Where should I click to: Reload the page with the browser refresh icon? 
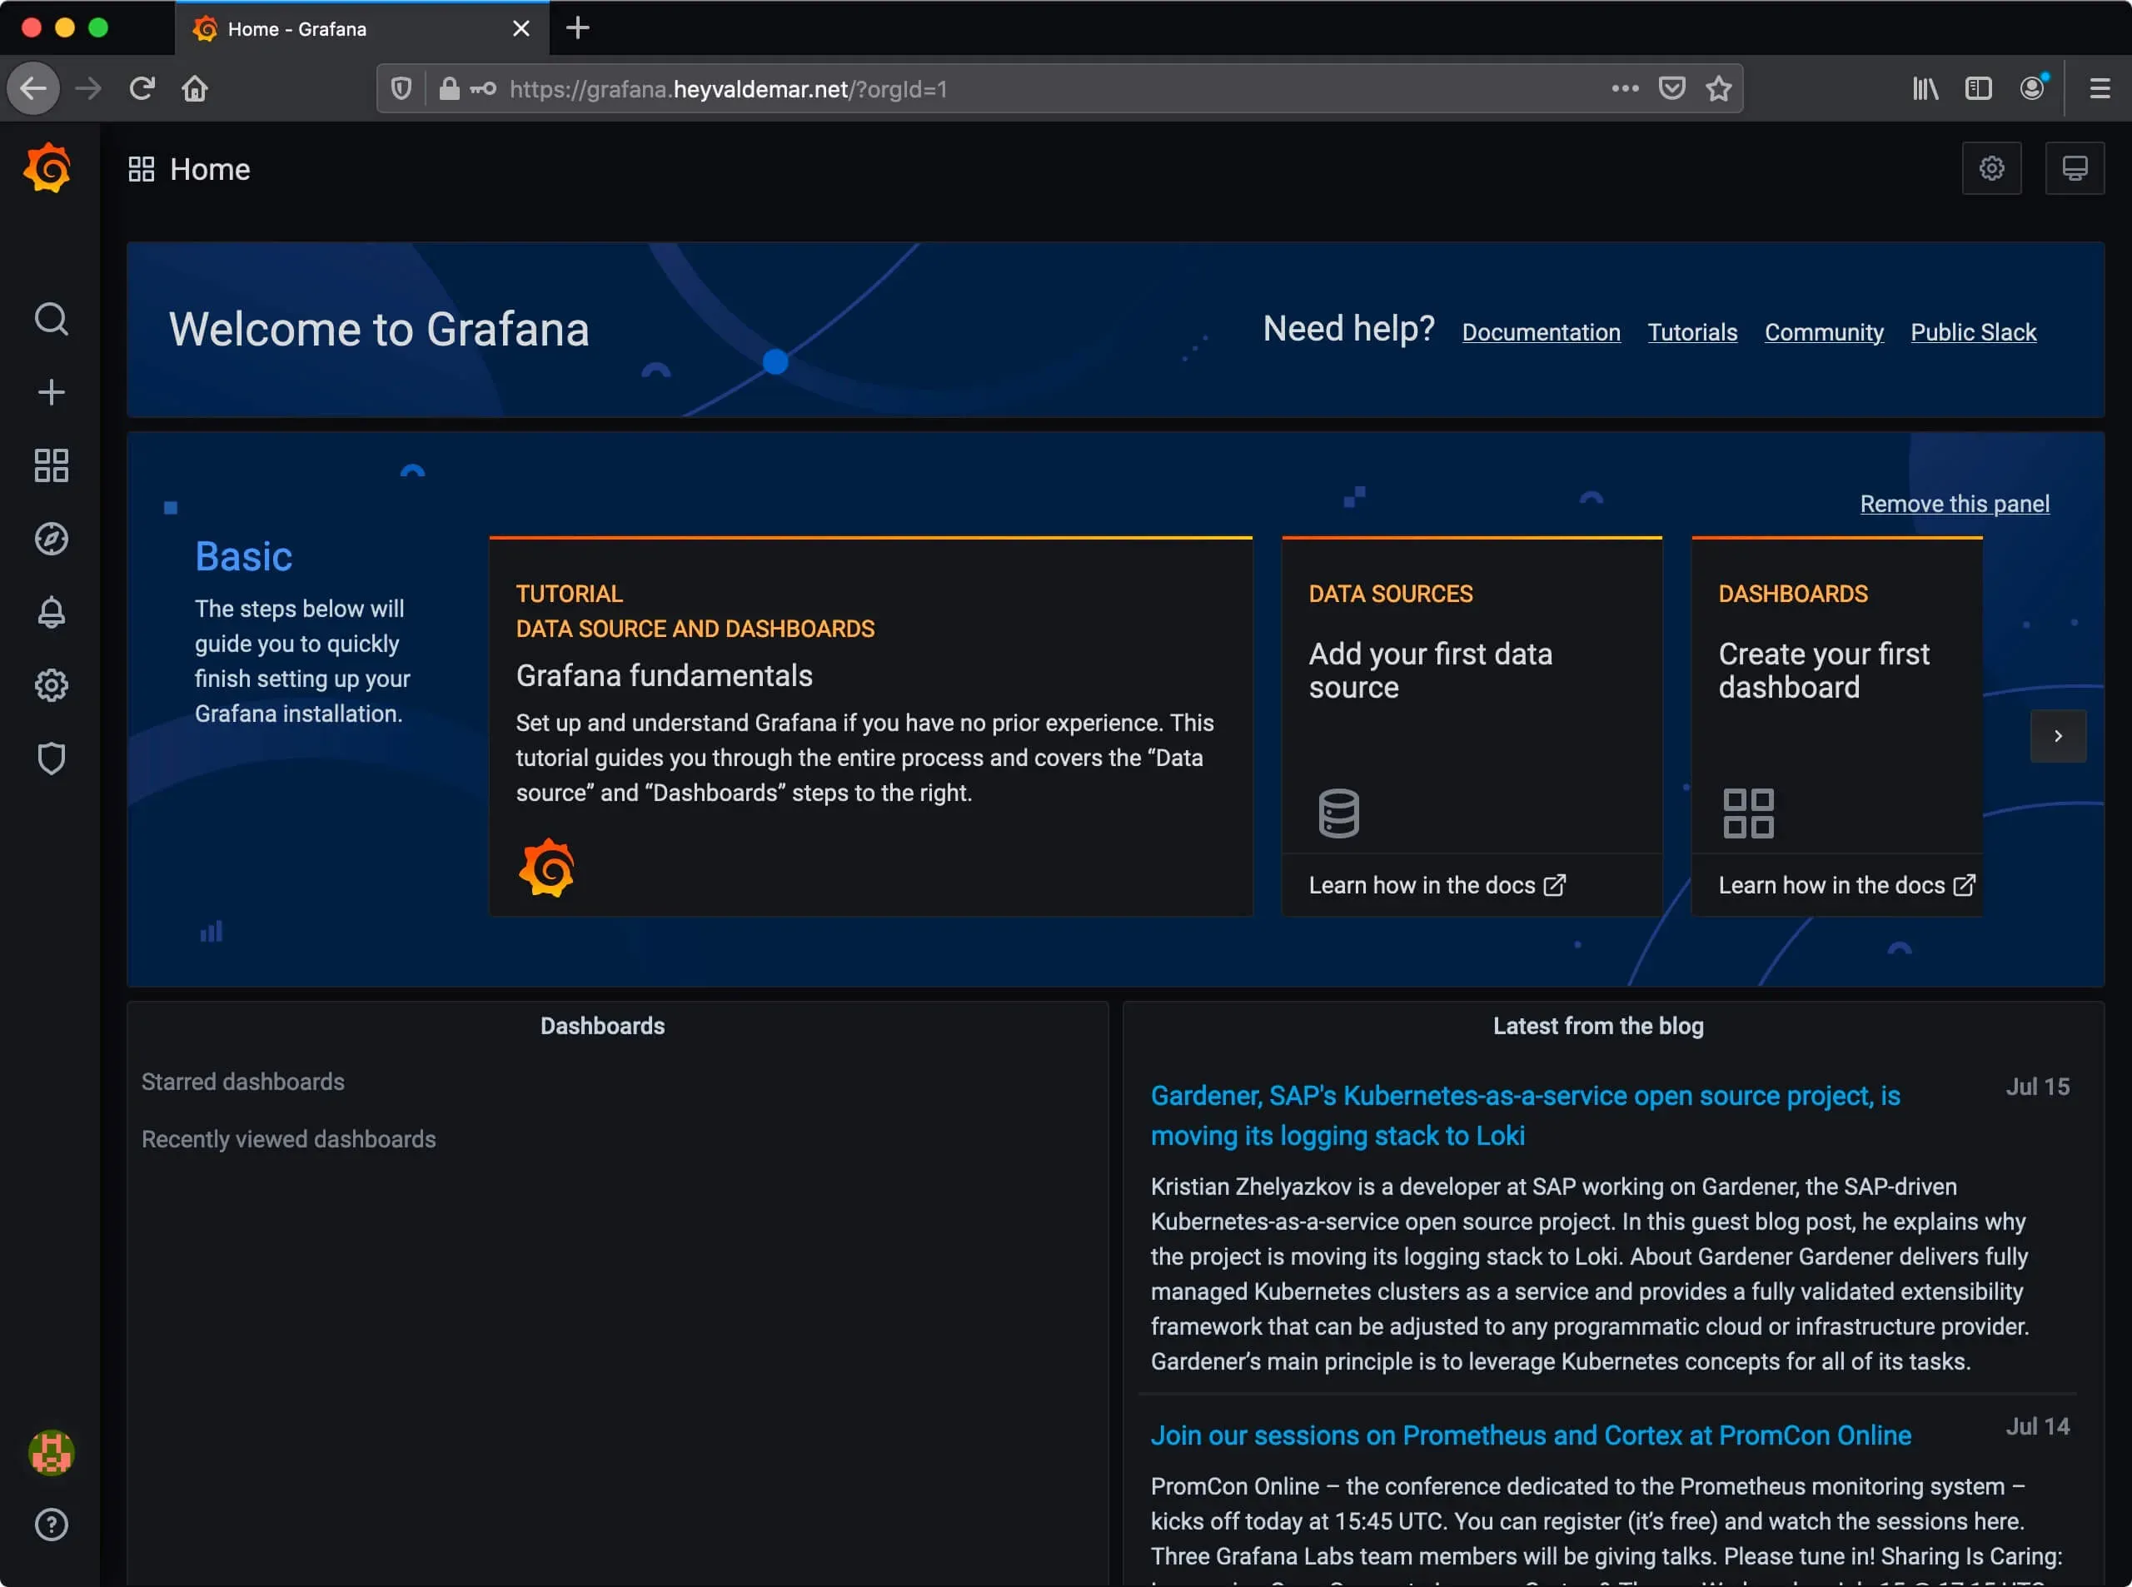(x=142, y=88)
